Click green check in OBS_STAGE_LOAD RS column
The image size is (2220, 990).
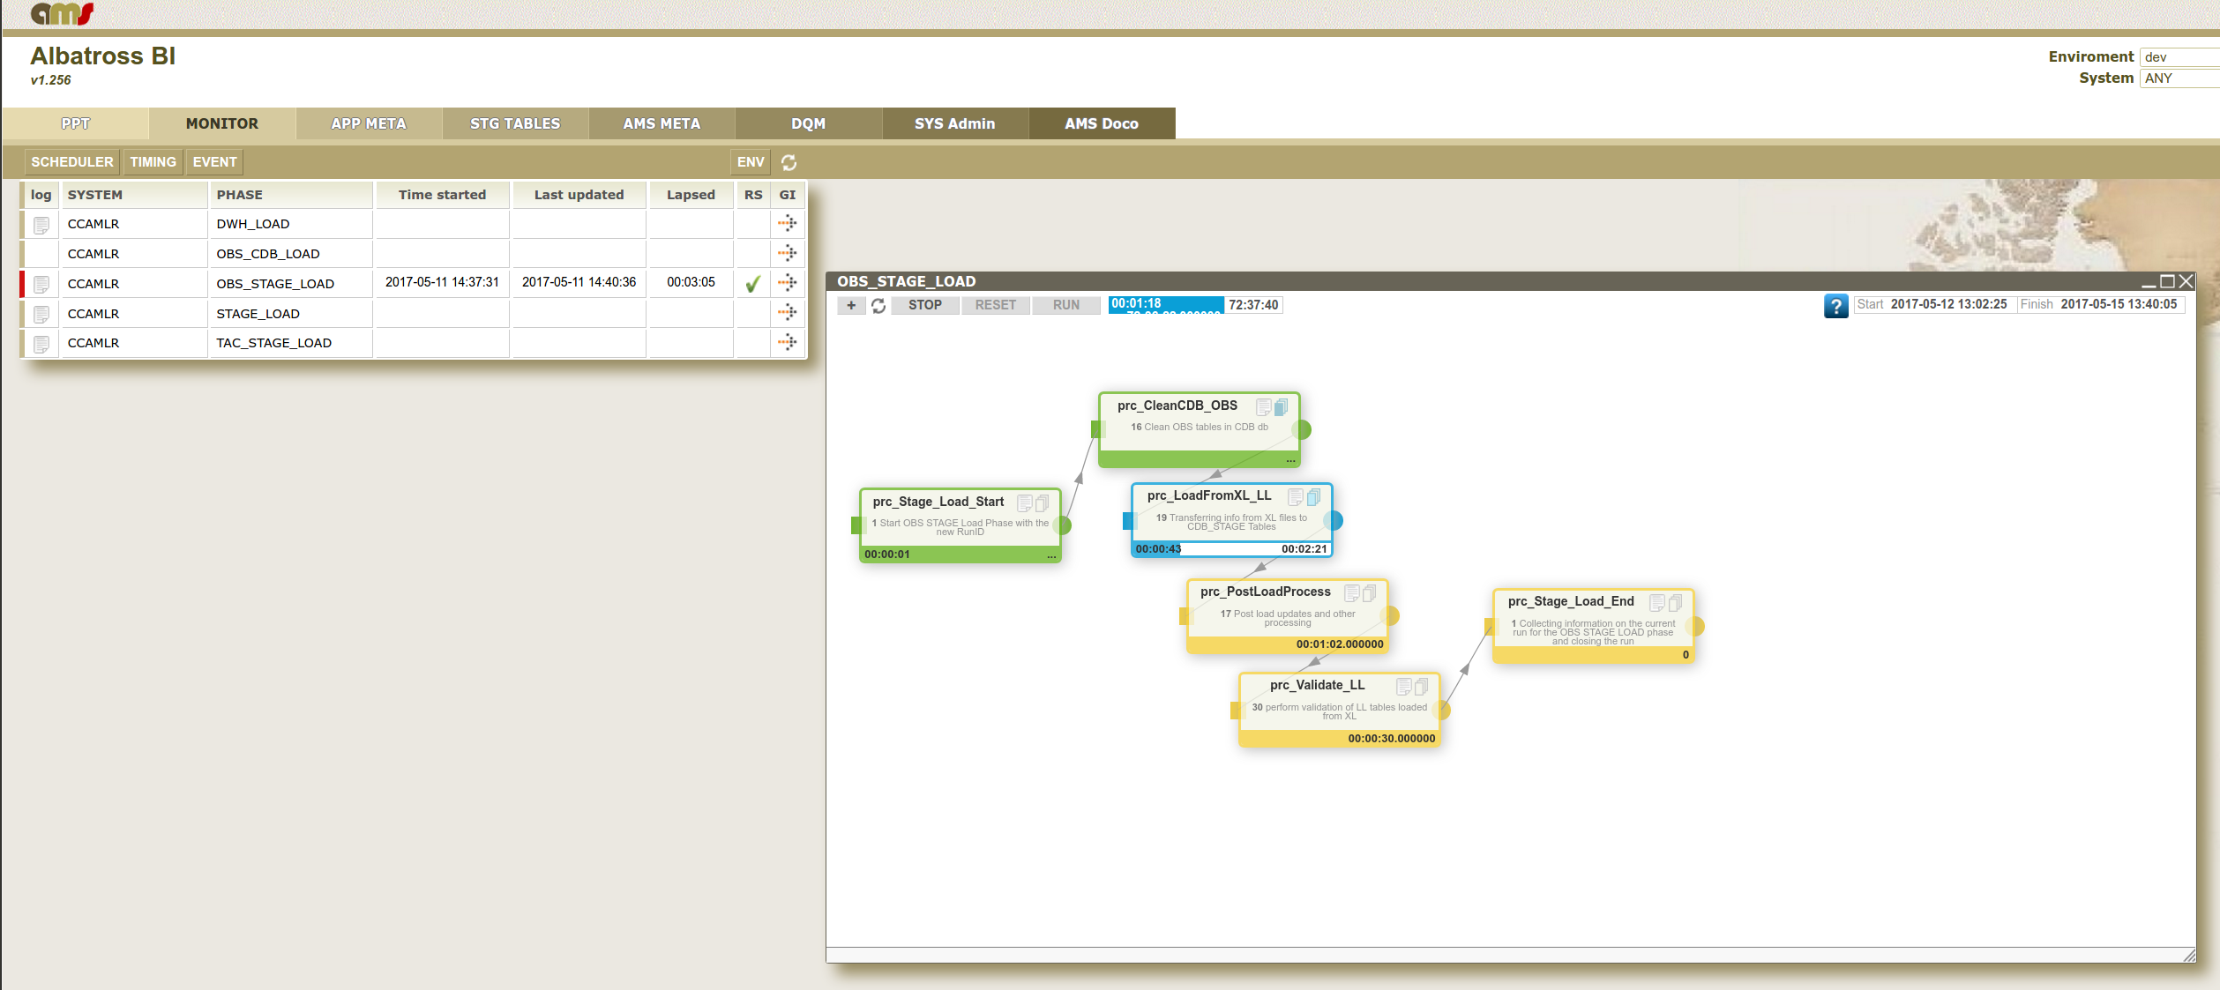tap(753, 284)
